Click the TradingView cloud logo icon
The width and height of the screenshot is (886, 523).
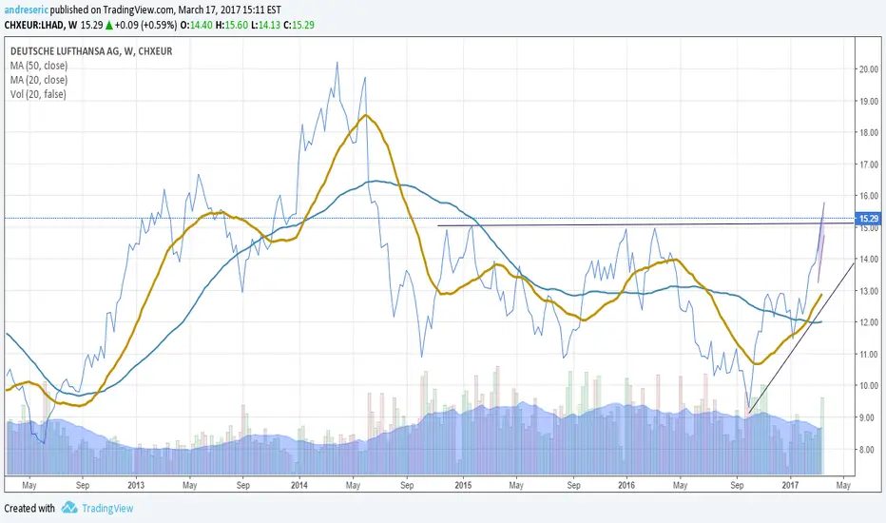(x=69, y=507)
